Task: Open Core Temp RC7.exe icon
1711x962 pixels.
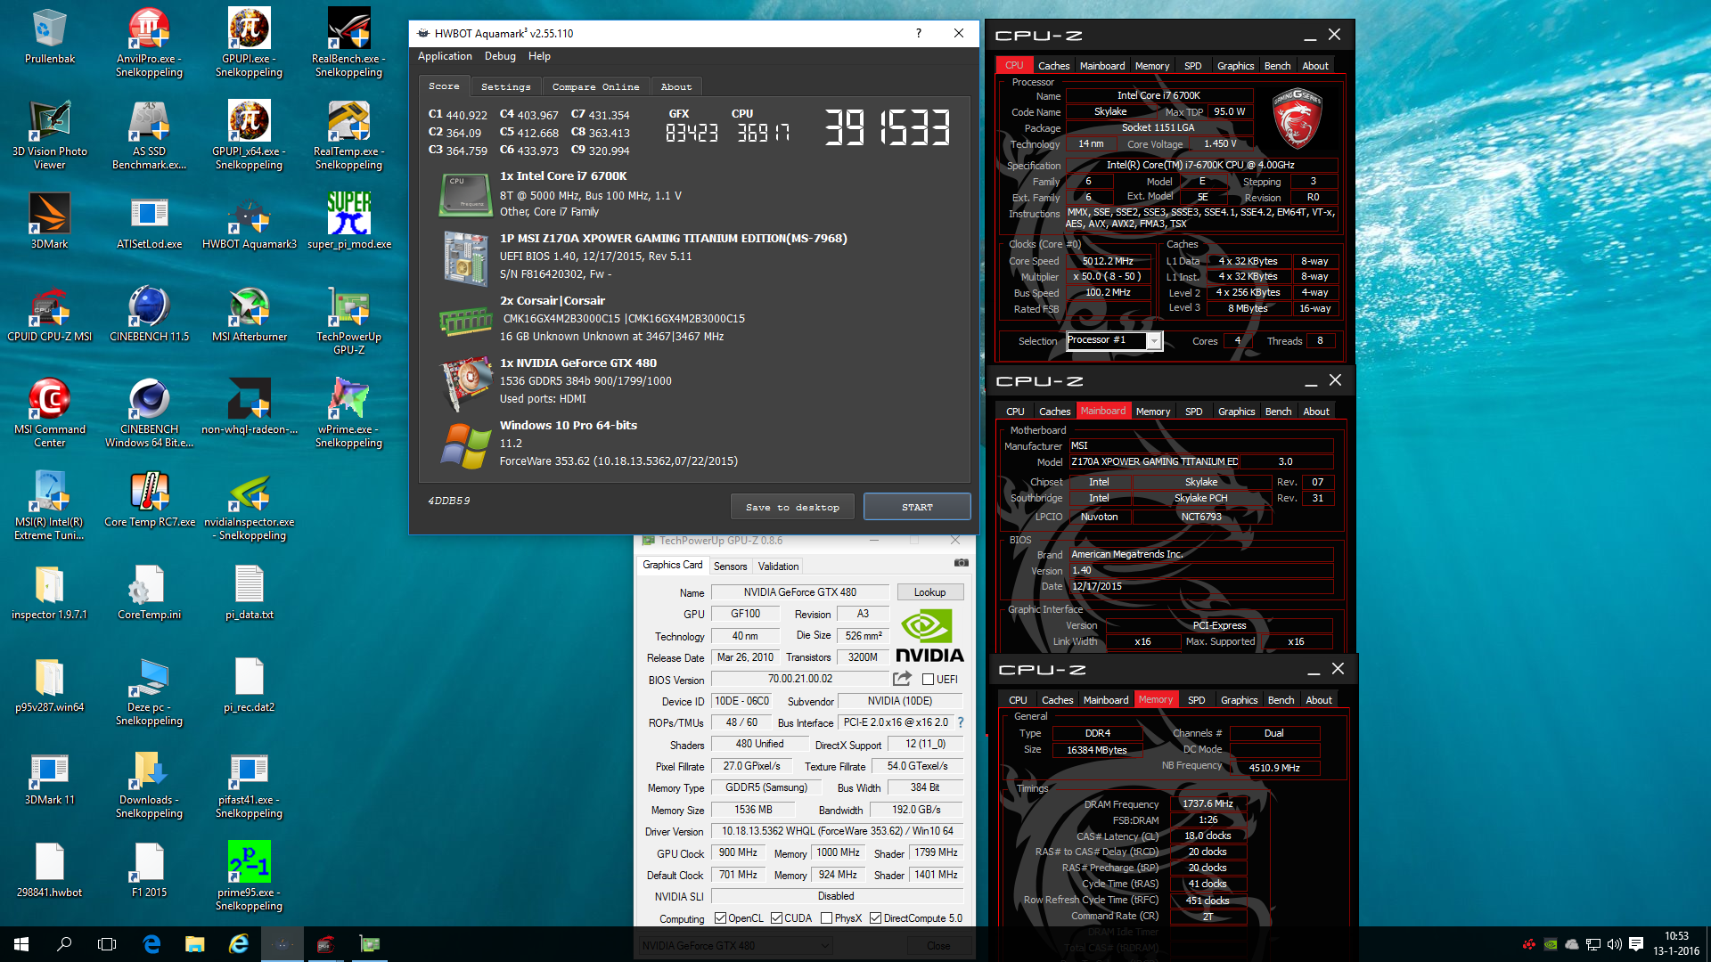Action: [x=149, y=500]
